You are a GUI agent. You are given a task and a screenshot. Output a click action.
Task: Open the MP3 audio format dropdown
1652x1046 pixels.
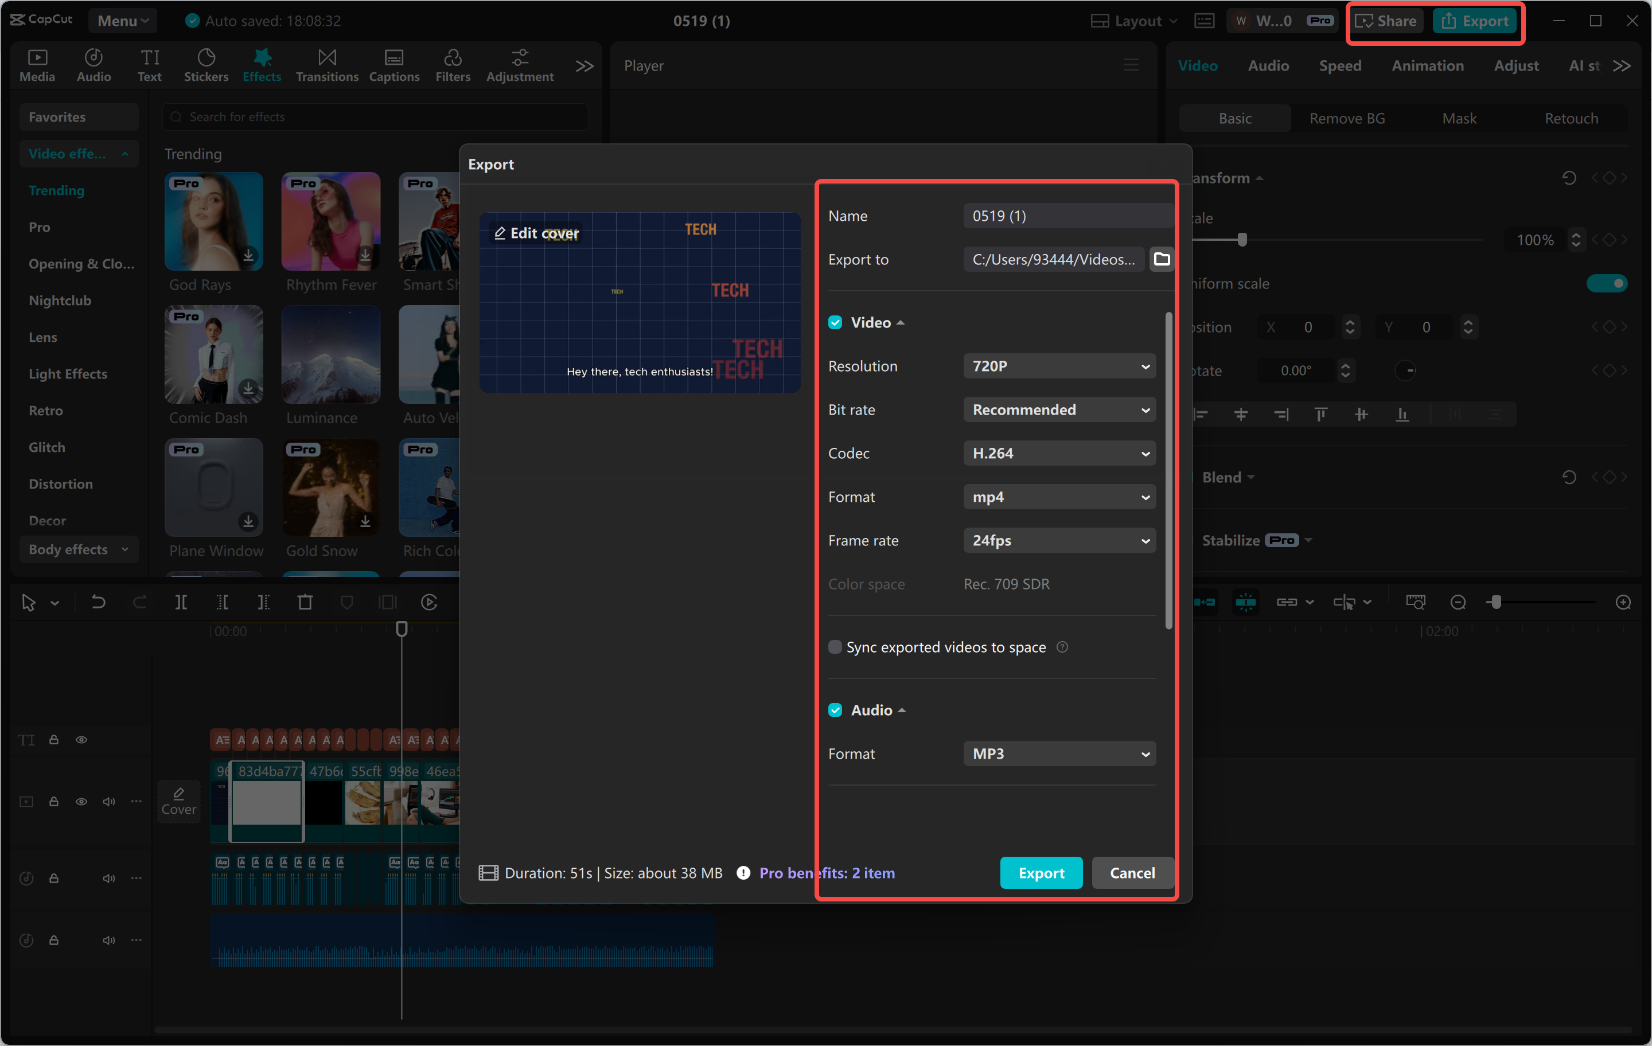click(1058, 753)
